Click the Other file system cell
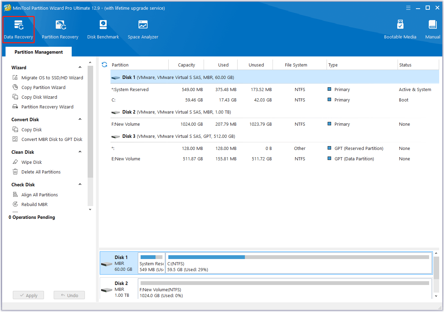This screenshot has height=312, width=444. tap(300, 148)
